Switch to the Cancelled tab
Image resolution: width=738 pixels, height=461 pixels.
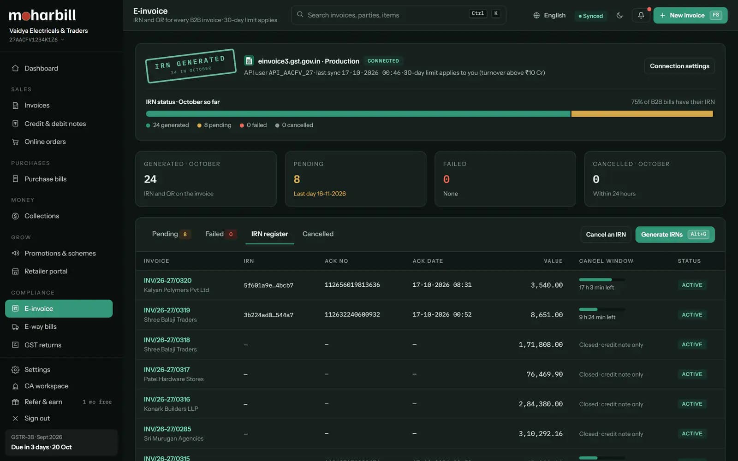pyautogui.click(x=318, y=234)
